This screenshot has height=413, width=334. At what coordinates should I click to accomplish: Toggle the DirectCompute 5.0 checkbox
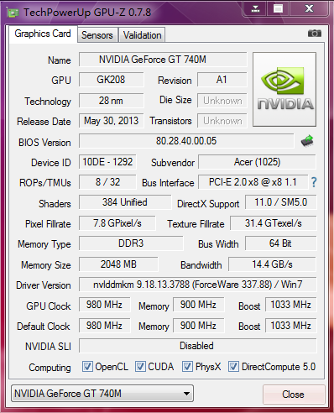(233, 367)
